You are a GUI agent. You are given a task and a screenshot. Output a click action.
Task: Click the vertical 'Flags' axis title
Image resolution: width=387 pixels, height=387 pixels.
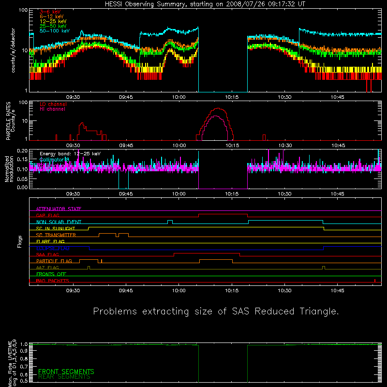(x=20, y=241)
